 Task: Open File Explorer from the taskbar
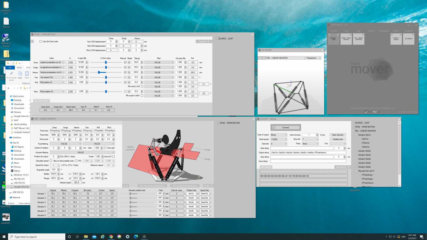point(86,237)
